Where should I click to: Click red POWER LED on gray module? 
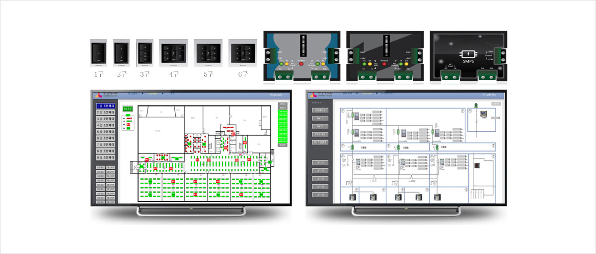pyautogui.click(x=300, y=64)
